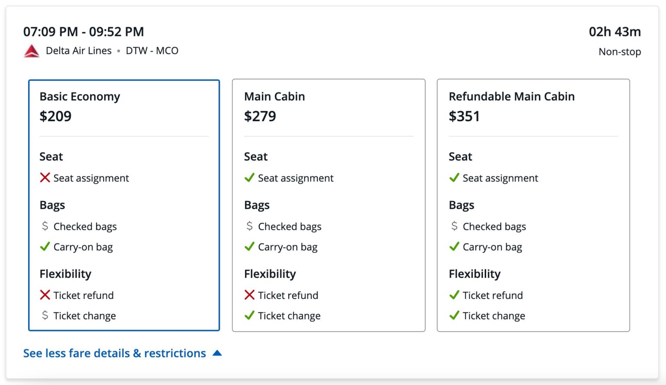
Task: Click the green checkmark beside Ticket refund in Refundable Main Cabin
Action: tap(454, 295)
